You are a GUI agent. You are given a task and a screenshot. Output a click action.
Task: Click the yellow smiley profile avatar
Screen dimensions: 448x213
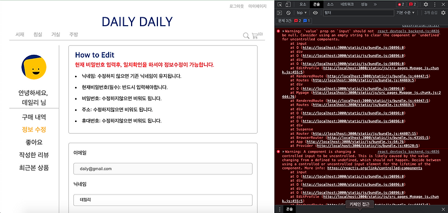click(x=34, y=67)
